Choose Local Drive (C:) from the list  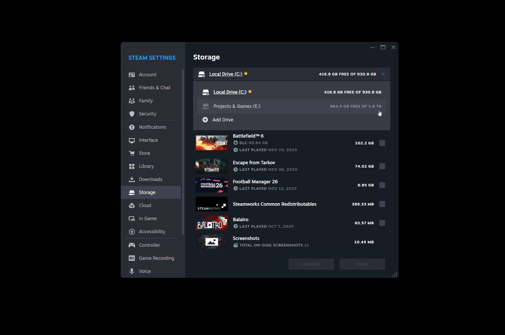(230, 92)
